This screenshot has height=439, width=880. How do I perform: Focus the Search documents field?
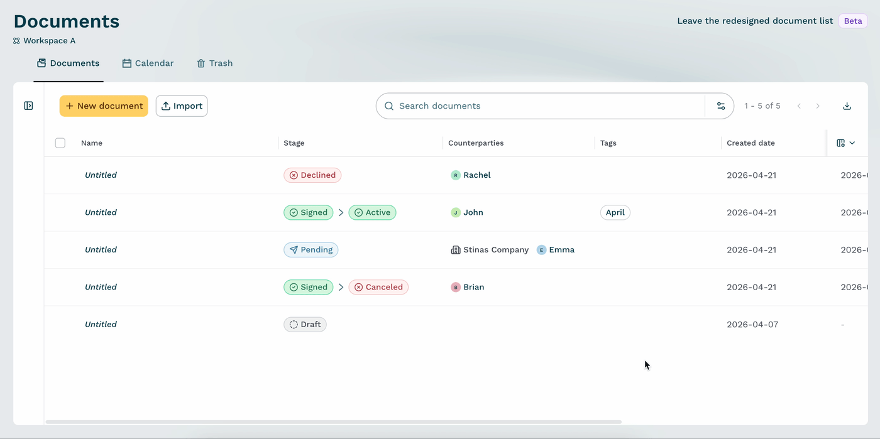point(541,106)
